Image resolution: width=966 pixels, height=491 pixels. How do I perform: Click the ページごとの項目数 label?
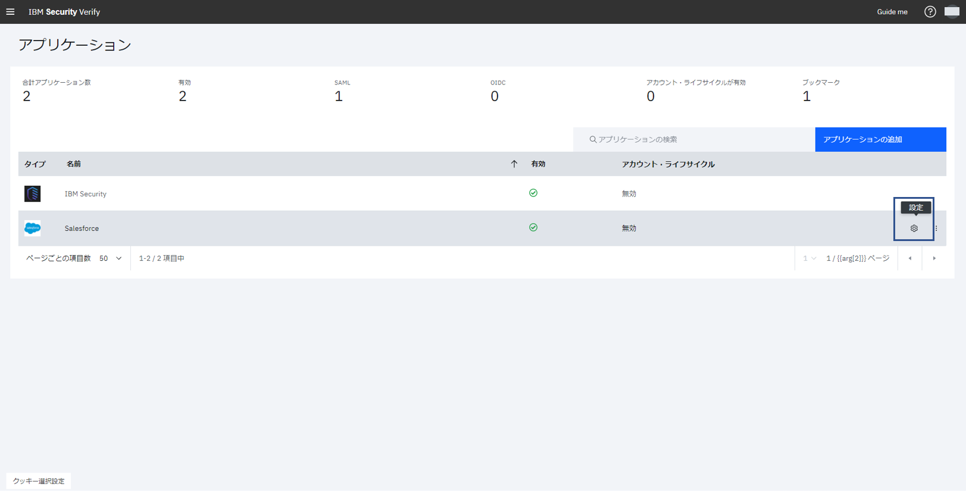click(58, 258)
